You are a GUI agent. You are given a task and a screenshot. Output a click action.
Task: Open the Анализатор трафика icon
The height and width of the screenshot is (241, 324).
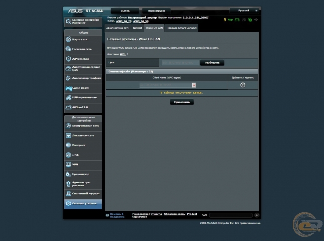pos(68,78)
